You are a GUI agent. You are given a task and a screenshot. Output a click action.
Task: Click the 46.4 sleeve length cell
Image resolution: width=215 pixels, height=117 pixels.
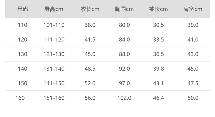tap(158, 98)
